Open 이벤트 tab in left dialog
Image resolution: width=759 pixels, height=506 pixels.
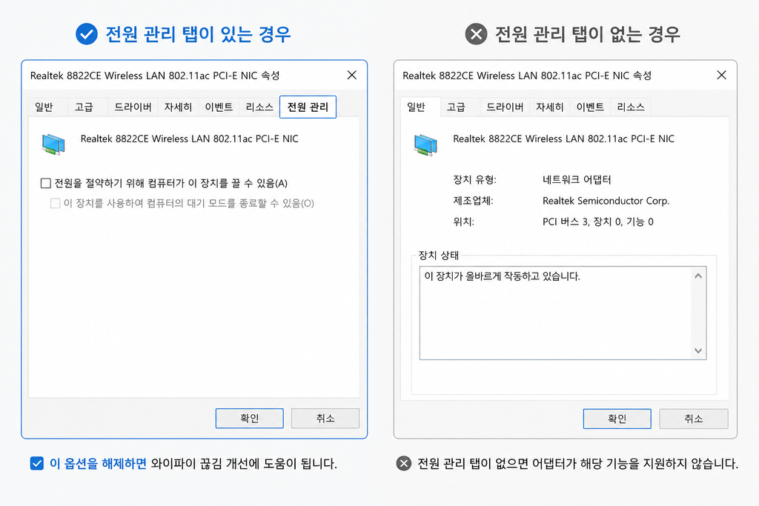point(219,107)
